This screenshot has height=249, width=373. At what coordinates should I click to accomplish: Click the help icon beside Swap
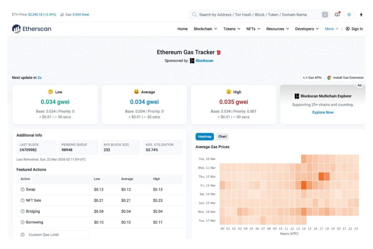pyautogui.click(x=23, y=190)
